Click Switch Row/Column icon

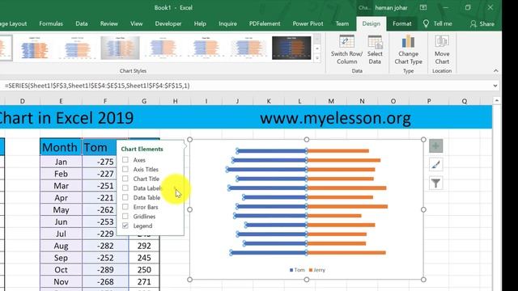point(346,42)
